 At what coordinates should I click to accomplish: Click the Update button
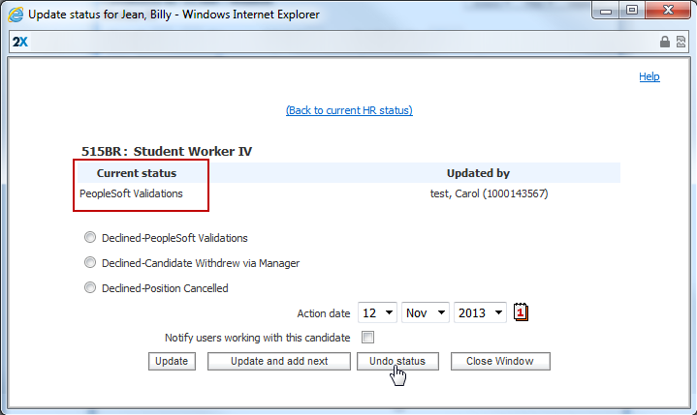coord(172,361)
